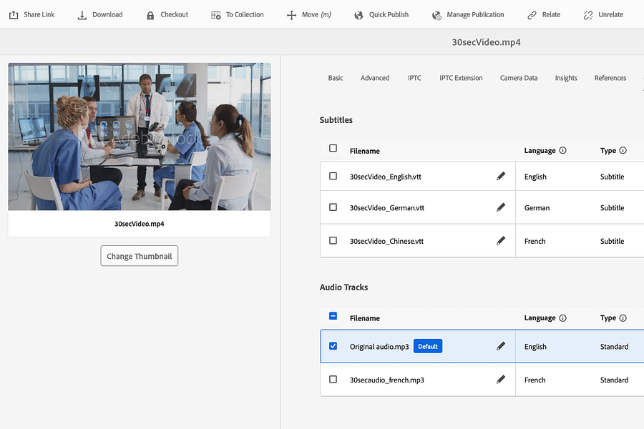Image resolution: width=644 pixels, height=429 pixels.
Task: Click the Download icon in toolbar
Action: click(82, 15)
